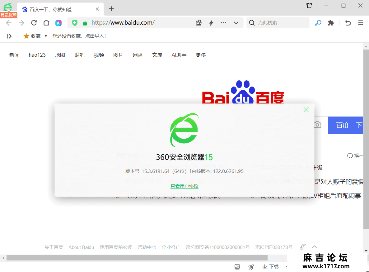Screen dimensions: 369x272
Task: Open 关于百度 footer link
Action: pyautogui.click(x=54, y=247)
